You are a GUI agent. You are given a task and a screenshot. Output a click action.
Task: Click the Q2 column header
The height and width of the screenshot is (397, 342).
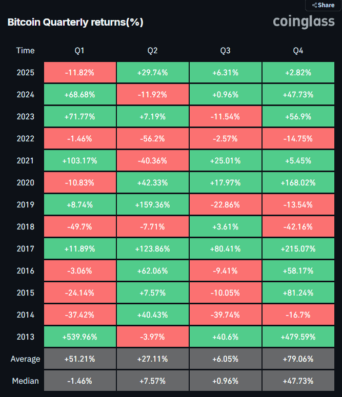[152, 51]
